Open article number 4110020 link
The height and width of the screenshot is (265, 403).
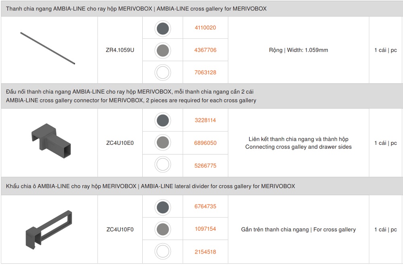click(205, 28)
